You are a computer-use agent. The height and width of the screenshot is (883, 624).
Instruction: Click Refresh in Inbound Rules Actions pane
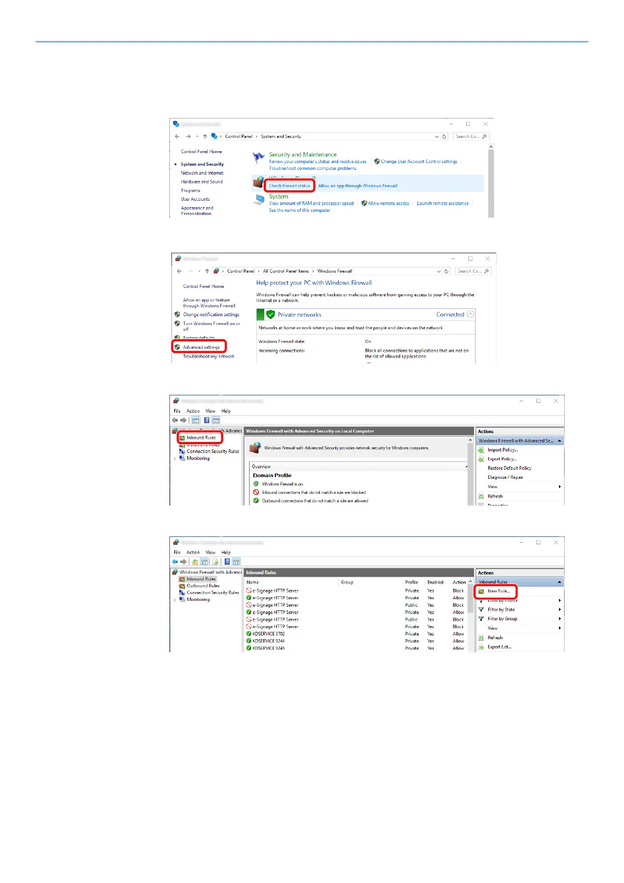point(495,638)
